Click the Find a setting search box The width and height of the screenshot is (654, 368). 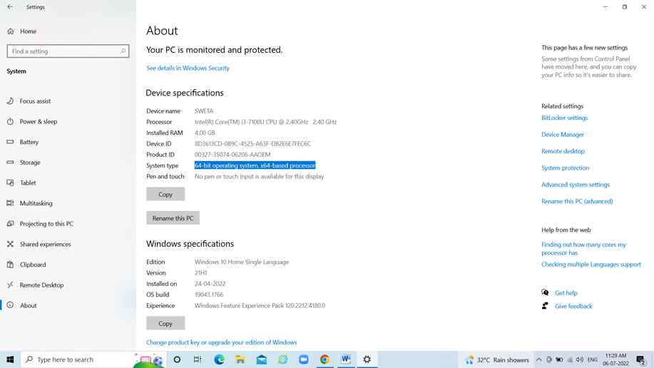[68, 51]
